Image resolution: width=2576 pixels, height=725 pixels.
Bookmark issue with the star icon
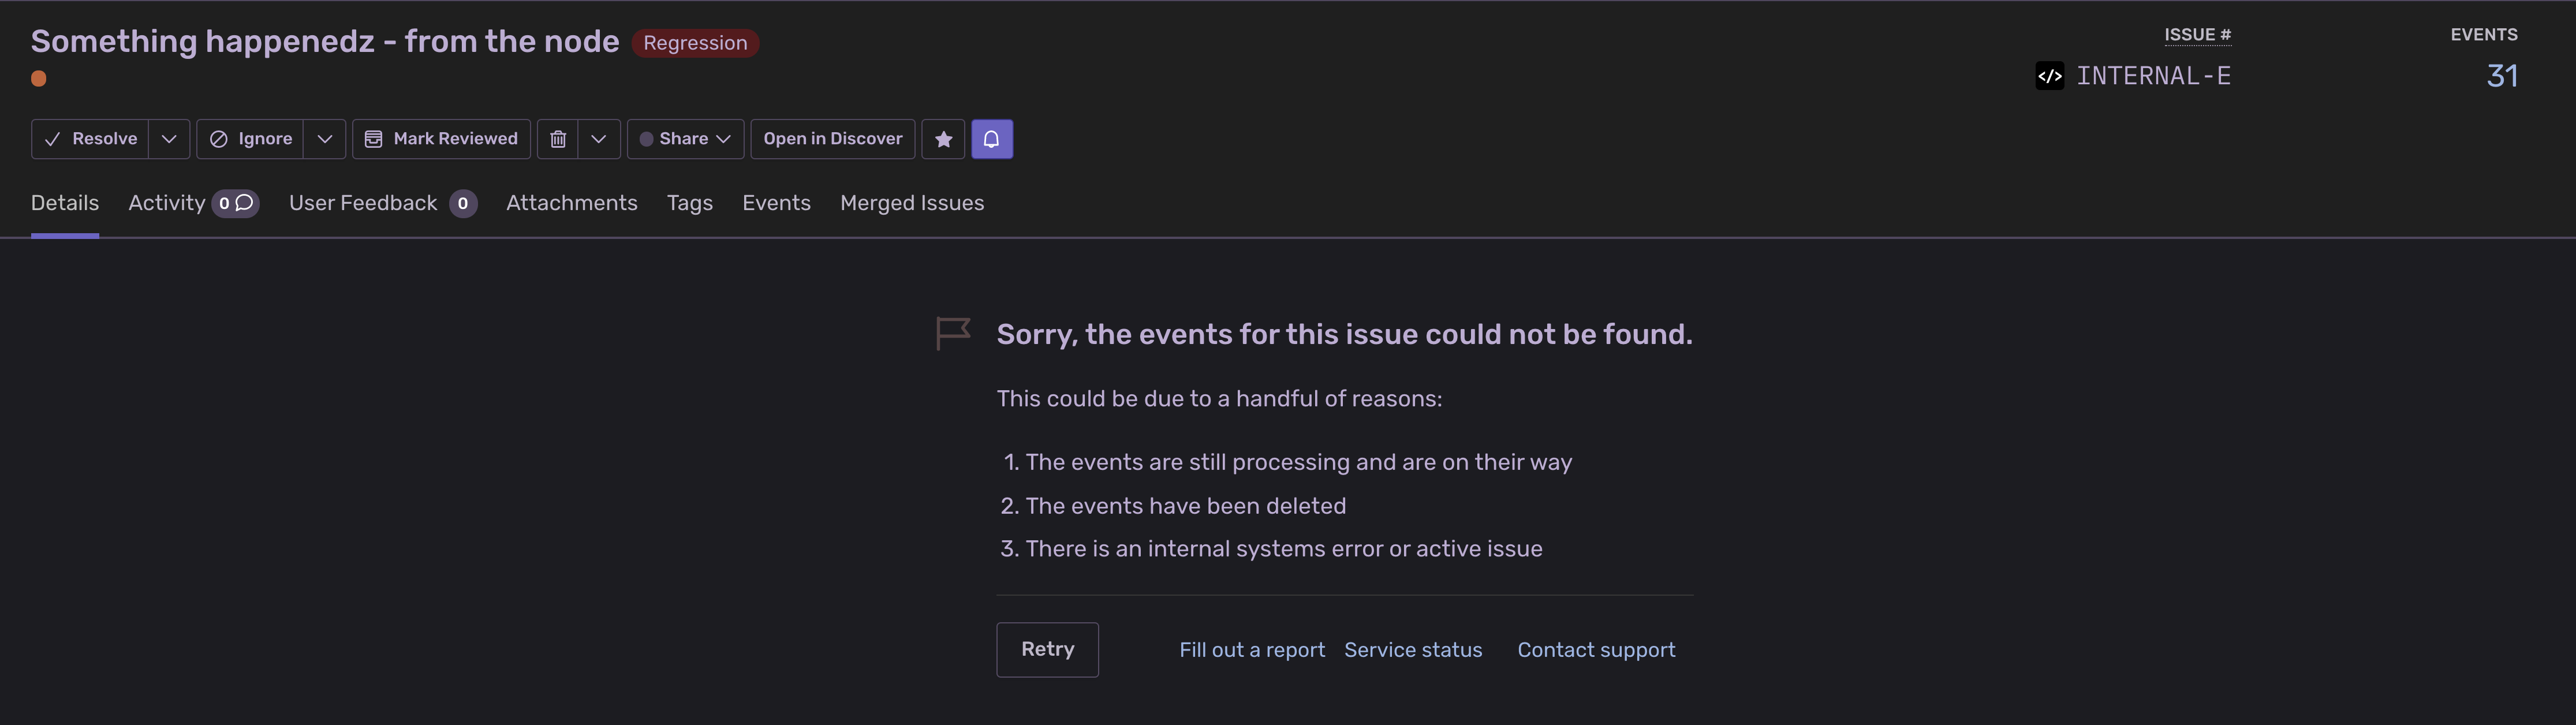click(943, 139)
